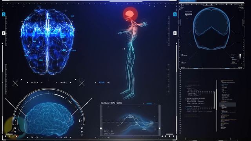
Task: Click the up arrow atop the left edge slider
Action: (x=2, y=43)
